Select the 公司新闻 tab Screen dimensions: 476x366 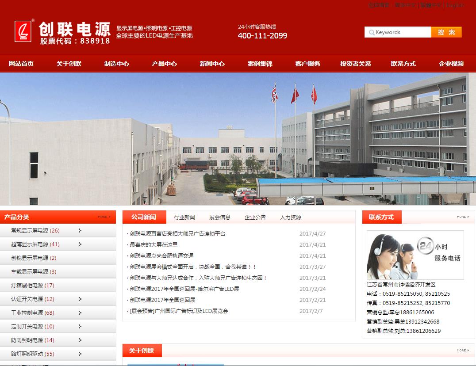144,217
